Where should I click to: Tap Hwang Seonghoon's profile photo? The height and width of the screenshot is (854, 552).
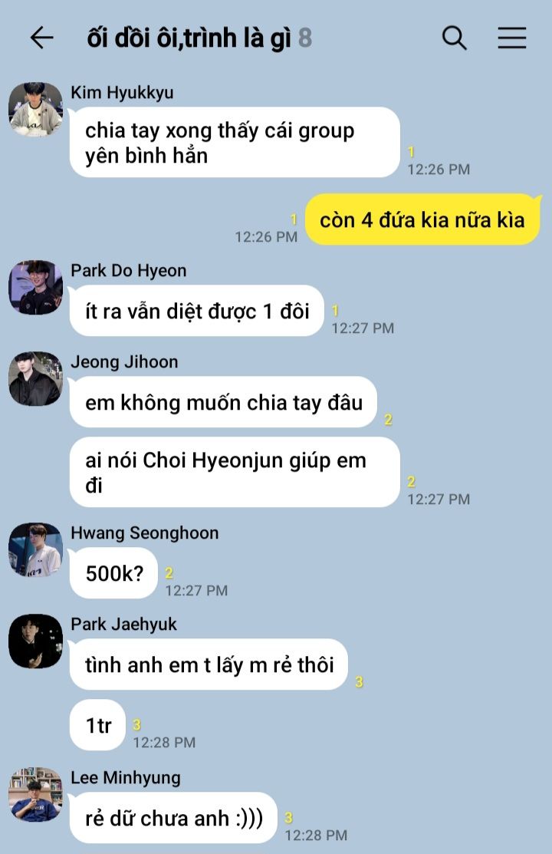point(35,549)
